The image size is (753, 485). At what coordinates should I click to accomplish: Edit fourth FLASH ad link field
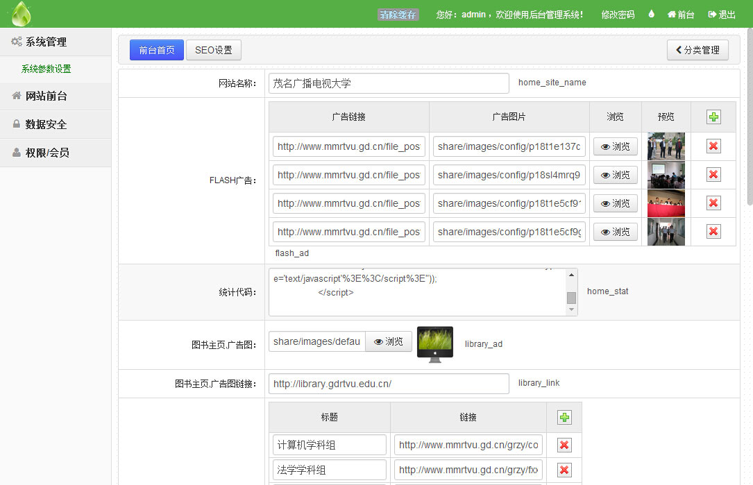(349, 232)
